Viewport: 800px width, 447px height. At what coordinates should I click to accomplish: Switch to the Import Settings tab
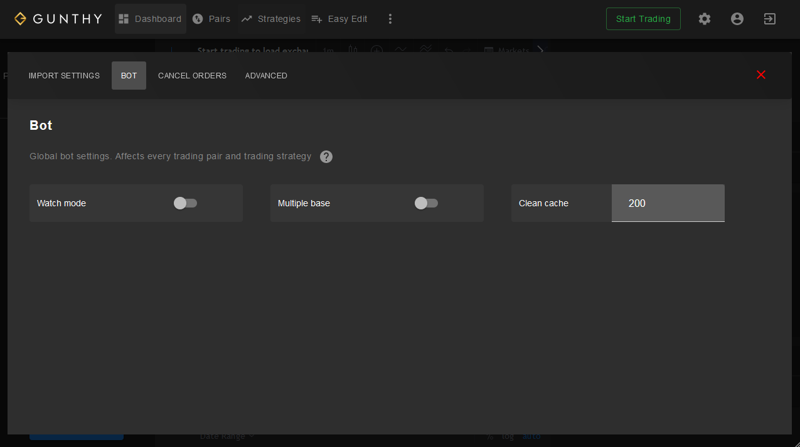click(64, 76)
